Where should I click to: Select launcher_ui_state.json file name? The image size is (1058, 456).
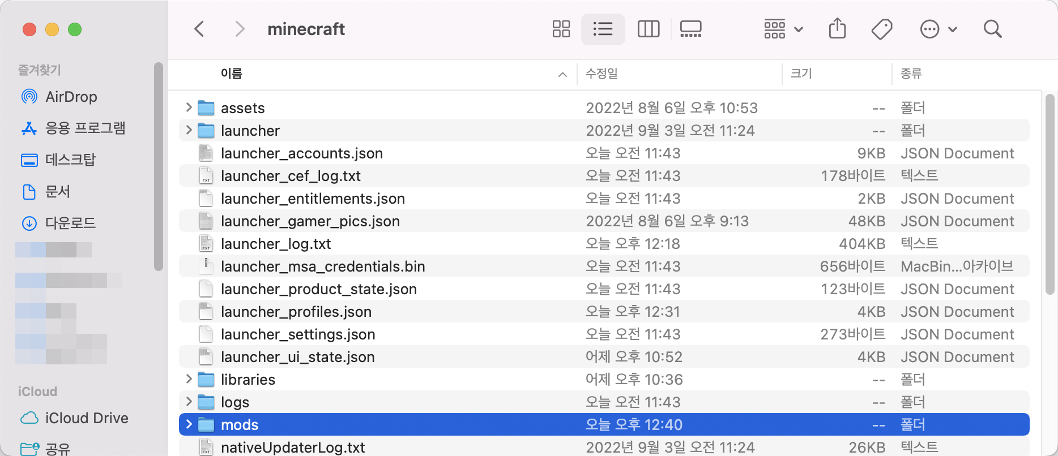[x=298, y=357]
